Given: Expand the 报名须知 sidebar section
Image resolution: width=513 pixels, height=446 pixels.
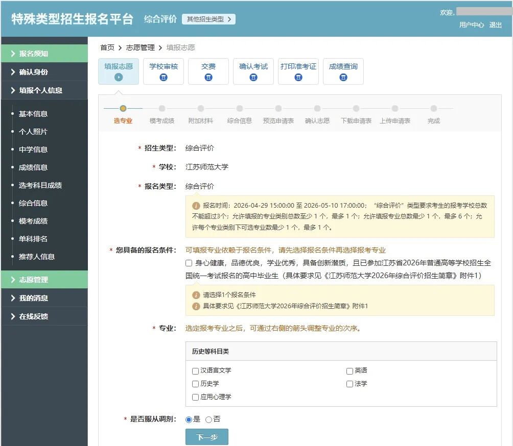Looking at the screenshot, I should 44,54.
